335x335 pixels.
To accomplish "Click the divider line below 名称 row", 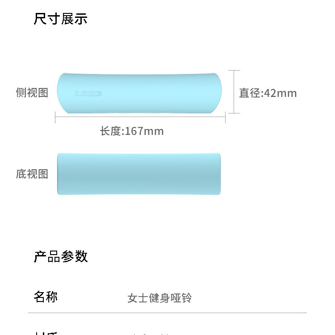I will coord(167,313).
